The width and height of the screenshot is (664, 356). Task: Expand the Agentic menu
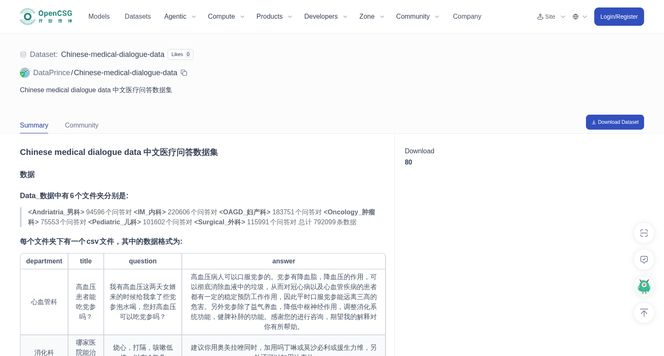click(180, 17)
